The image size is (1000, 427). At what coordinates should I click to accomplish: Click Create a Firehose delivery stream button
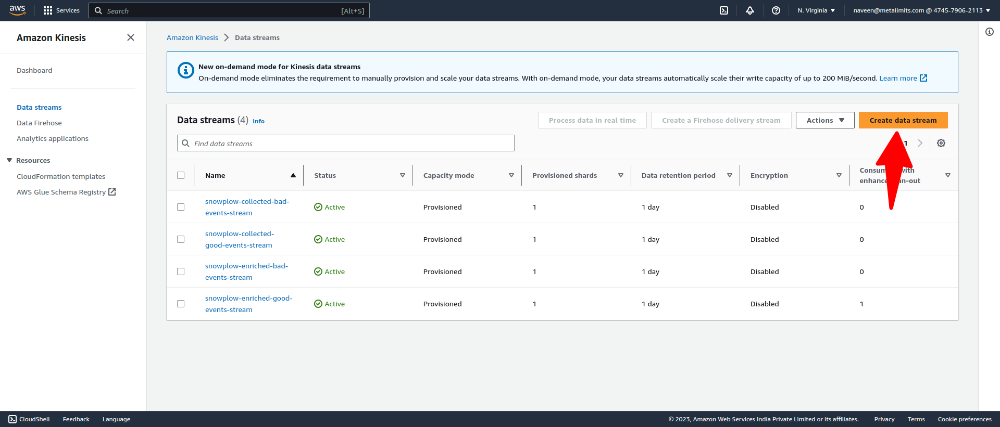[x=721, y=120]
